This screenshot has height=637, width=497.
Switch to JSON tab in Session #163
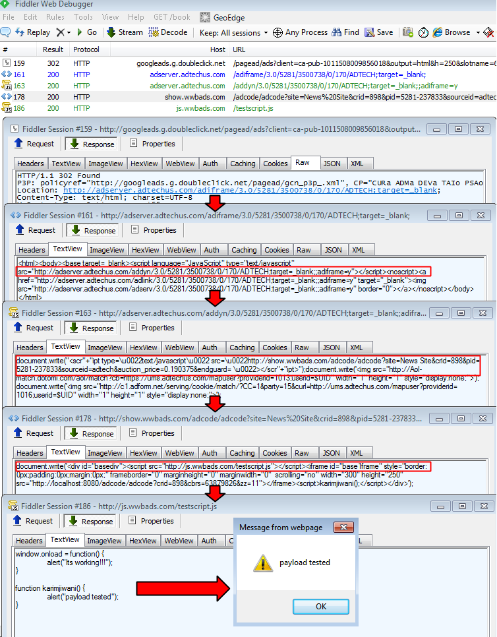click(332, 348)
